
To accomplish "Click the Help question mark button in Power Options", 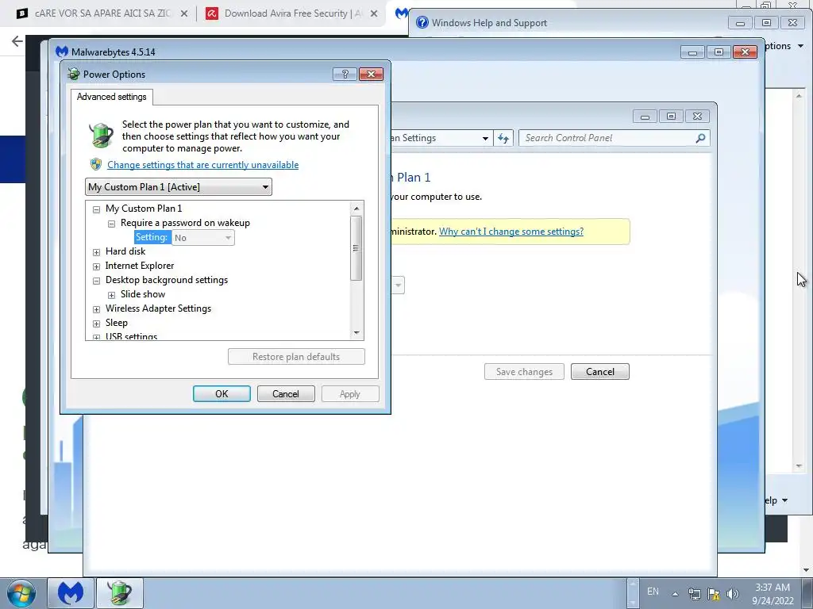I will point(345,74).
